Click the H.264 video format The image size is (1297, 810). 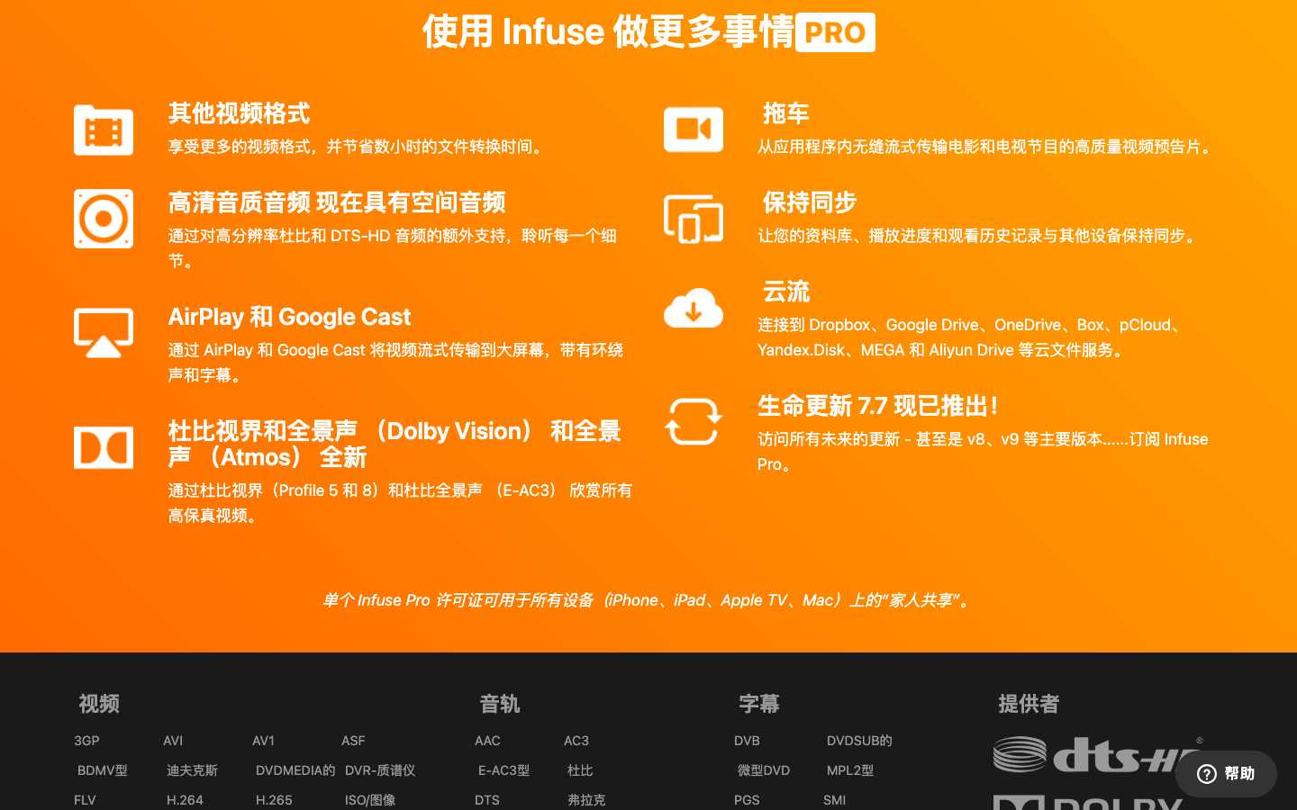185,800
